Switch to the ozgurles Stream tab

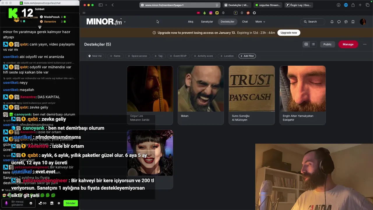click(x=268, y=5)
